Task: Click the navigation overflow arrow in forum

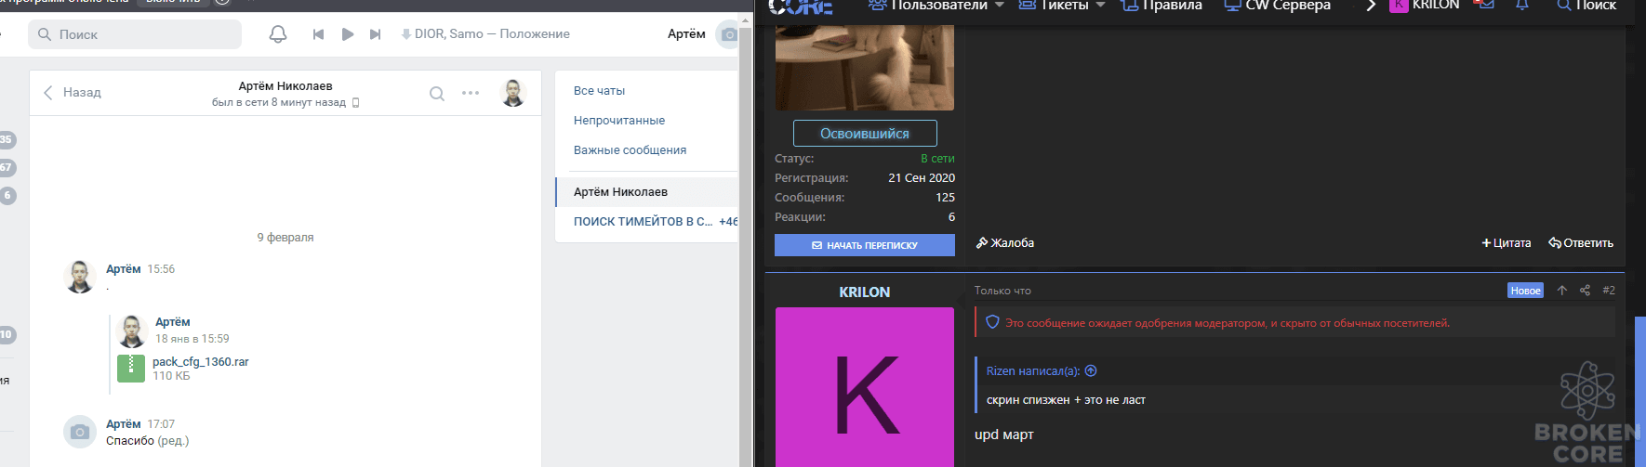Action: (x=1371, y=6)
